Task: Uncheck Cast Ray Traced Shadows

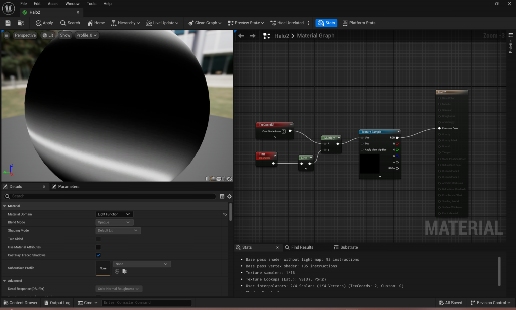Action: (98, 255)
